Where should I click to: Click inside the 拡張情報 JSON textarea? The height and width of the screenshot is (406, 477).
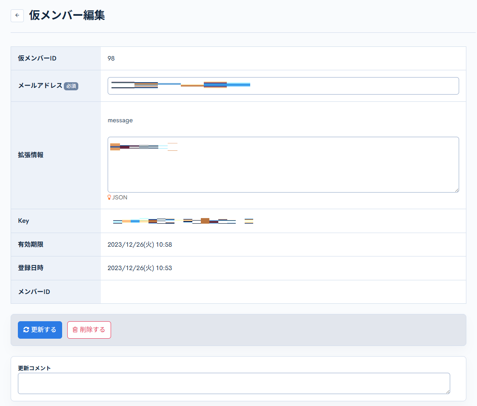tap(283, 164)
